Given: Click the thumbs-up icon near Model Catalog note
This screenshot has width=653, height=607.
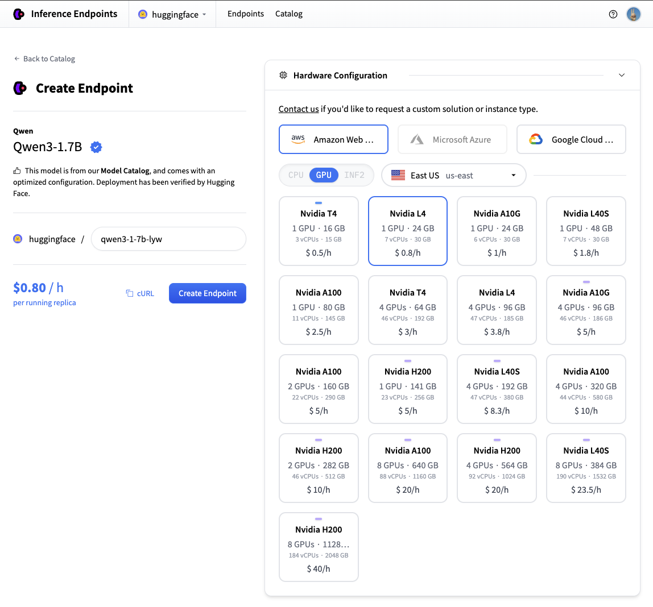Looking at the screenshot, I should (17, 171).
